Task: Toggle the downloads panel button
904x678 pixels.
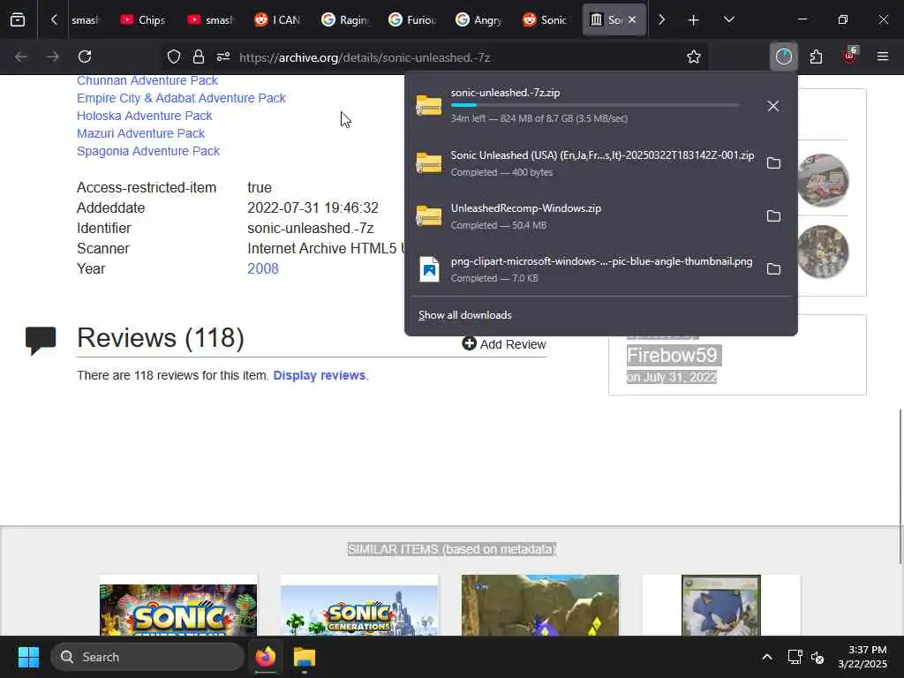Action: pos(784,56)
